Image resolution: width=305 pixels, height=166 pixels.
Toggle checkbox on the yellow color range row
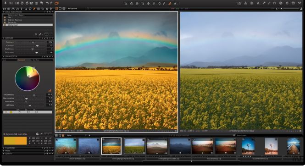(6, 112)
